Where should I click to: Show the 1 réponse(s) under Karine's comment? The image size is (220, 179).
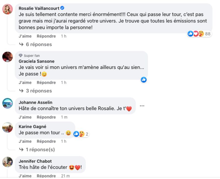click(x=40, y=150)
